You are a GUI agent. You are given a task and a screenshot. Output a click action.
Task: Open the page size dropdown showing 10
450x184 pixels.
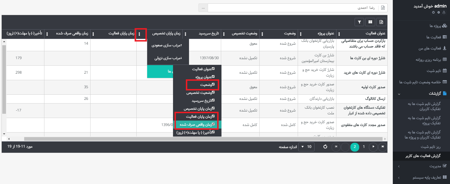[306, 147]
